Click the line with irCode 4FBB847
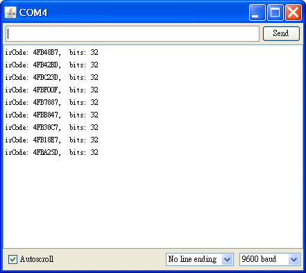The width and height of the screenshot is (306, 273). click(x=51, y=115)
